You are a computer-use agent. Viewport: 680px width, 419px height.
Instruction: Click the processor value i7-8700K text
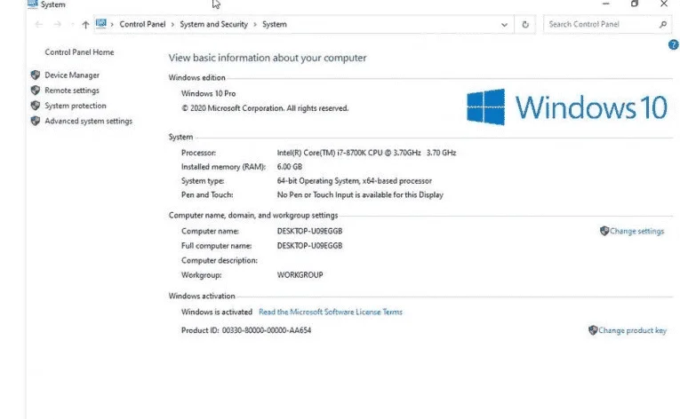(366, 153)
